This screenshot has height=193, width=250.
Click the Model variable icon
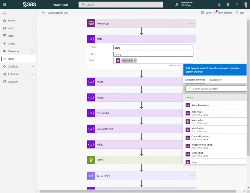91,97
